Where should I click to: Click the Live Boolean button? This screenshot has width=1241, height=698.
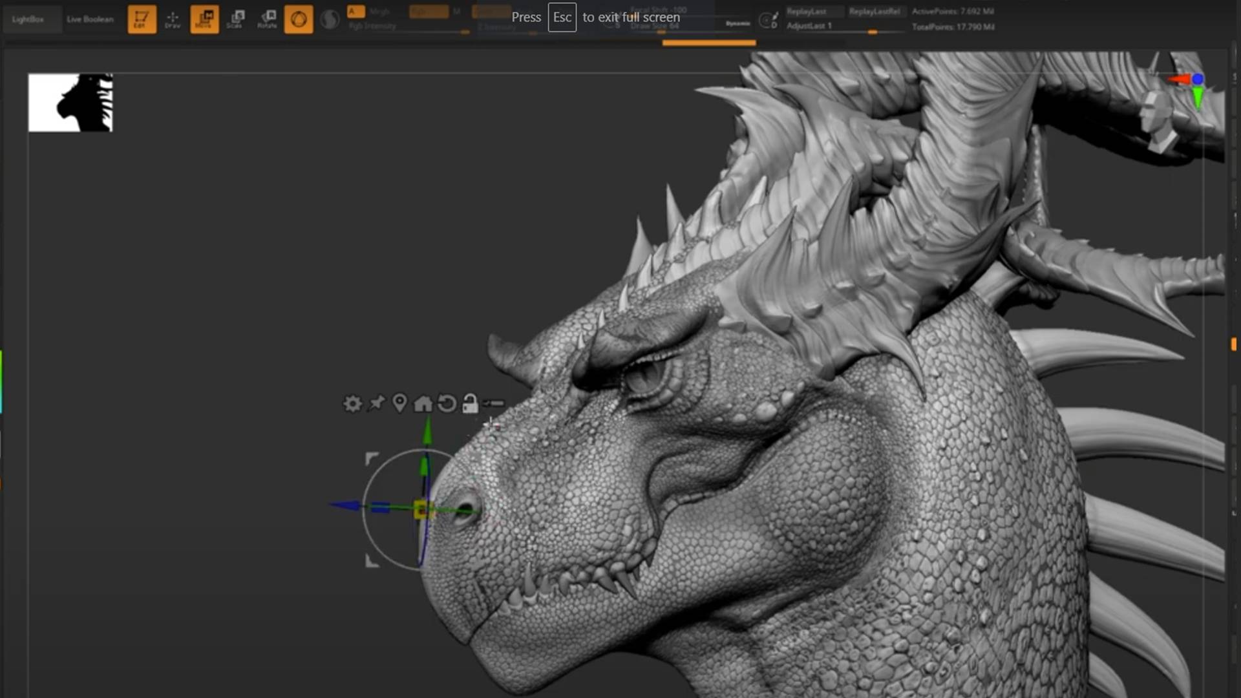90,19
